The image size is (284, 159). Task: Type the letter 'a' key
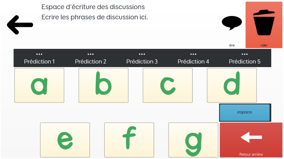click(x=39, y=85)
